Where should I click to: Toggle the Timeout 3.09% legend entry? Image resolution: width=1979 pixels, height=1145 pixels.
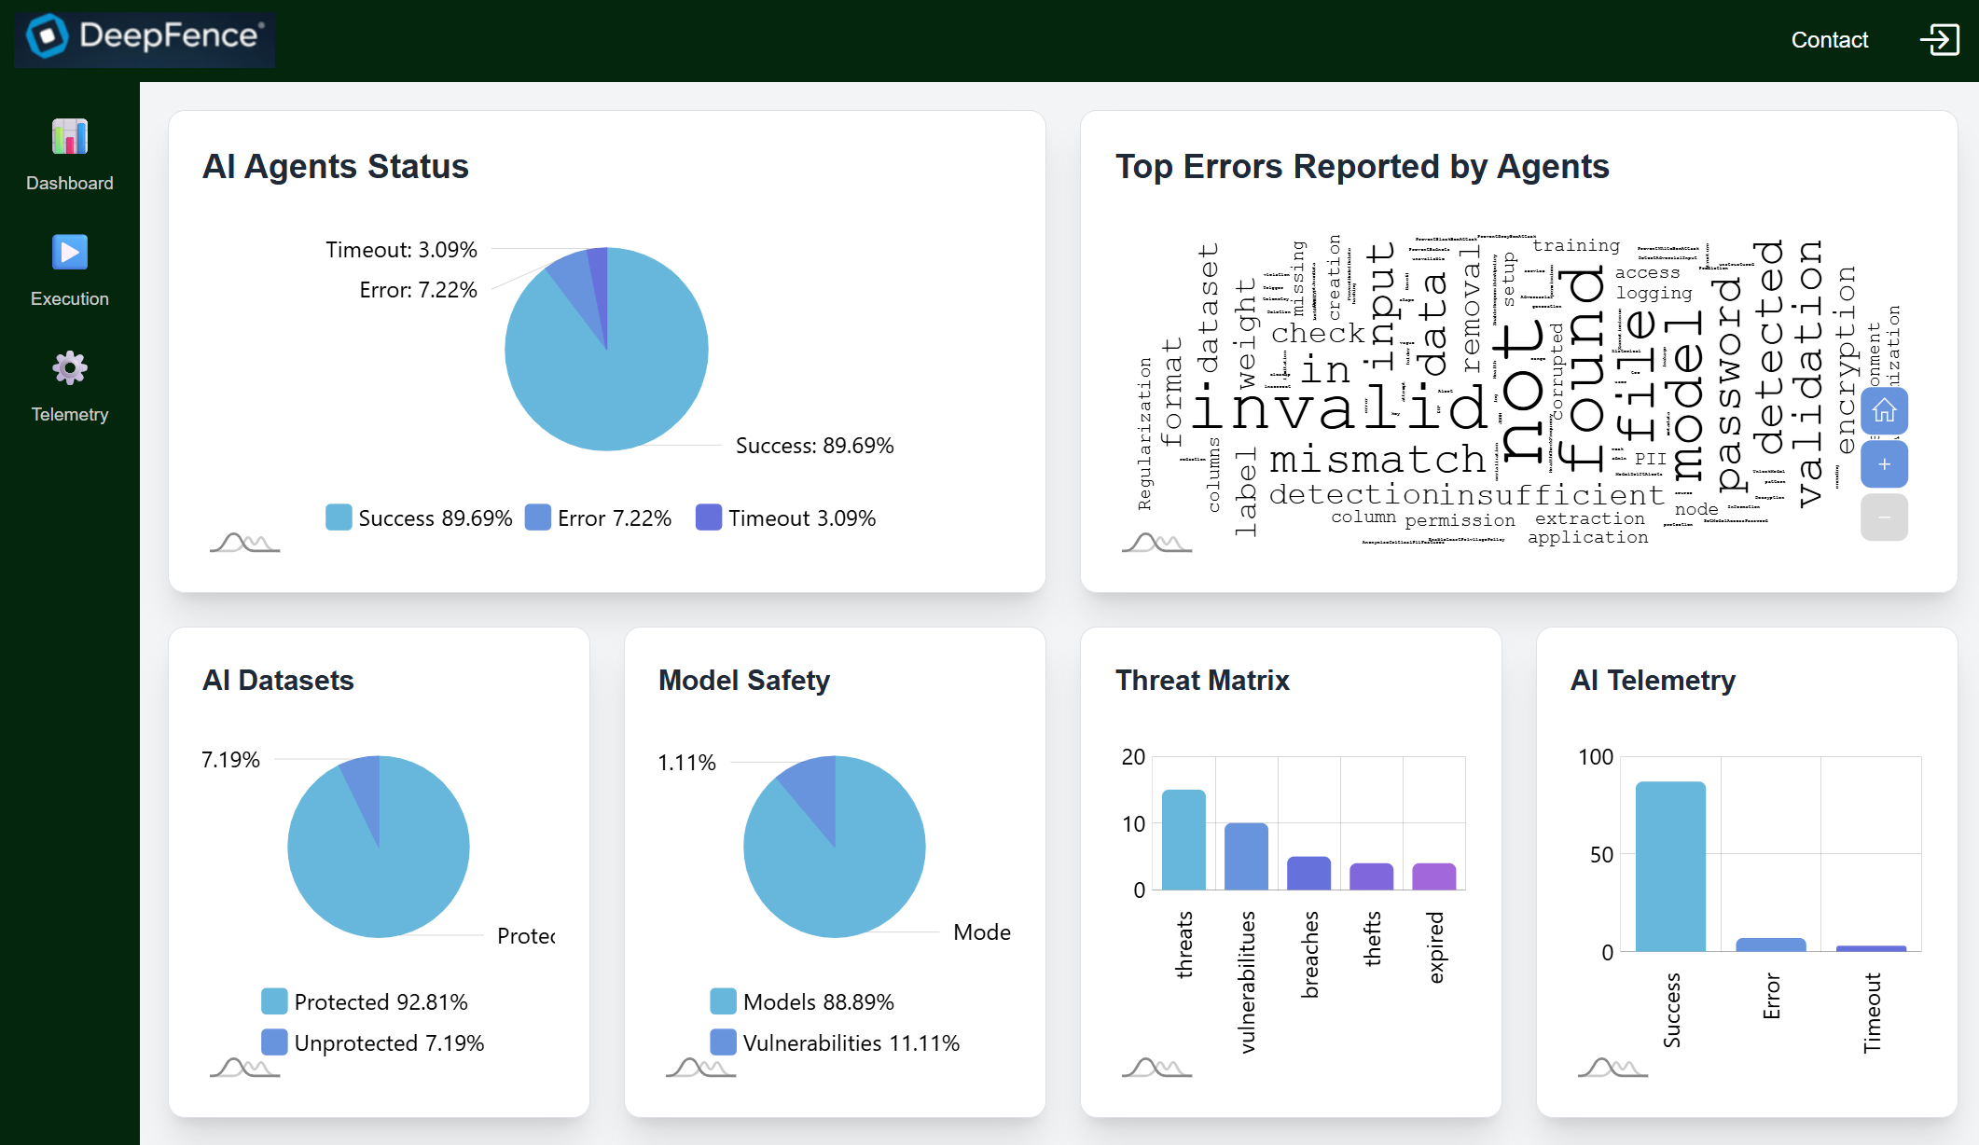pyautogui.click(x=785, y=518)
